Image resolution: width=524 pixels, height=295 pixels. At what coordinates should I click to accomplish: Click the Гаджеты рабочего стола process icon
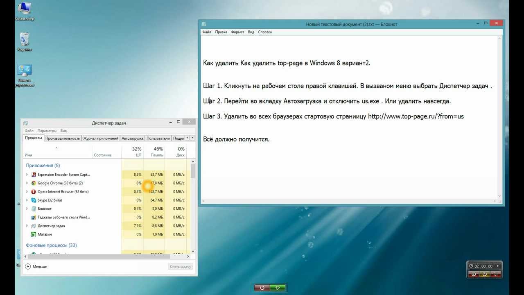click(34, 218)
